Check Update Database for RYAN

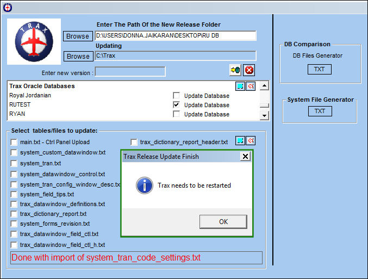[176, 114]
